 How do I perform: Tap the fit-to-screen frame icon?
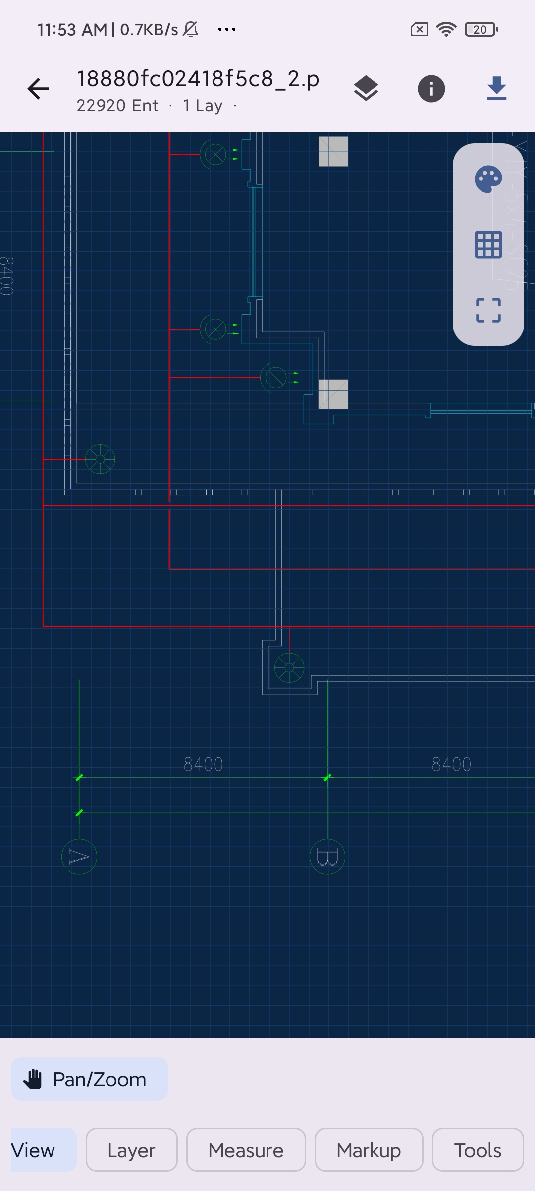pos(488,310)
